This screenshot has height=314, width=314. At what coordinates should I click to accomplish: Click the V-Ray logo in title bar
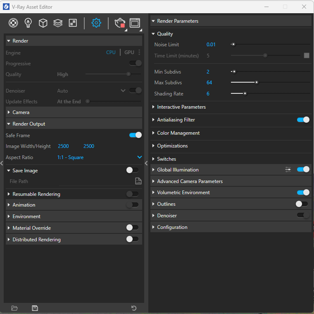(x=6, y=7)
